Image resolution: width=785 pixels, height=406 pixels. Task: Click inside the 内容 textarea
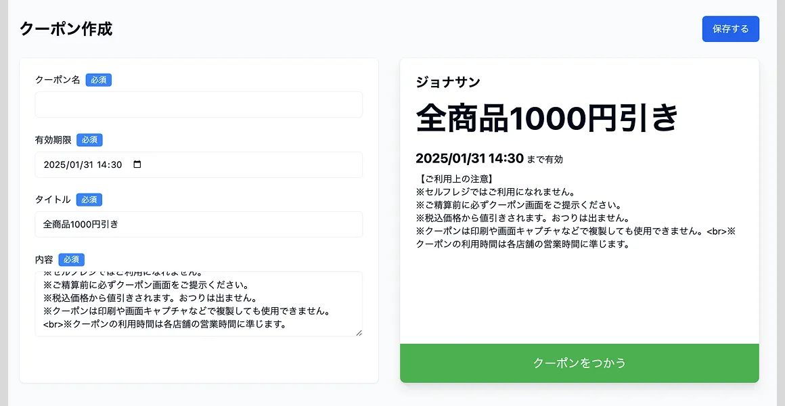[198, 301]
